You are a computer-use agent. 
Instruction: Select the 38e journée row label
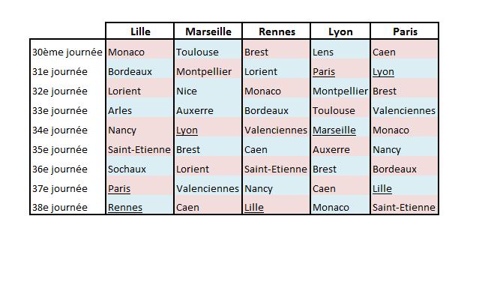[x=60, y=208]
